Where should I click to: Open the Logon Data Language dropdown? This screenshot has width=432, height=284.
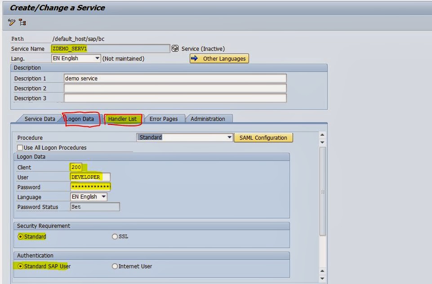pos(104,197)
